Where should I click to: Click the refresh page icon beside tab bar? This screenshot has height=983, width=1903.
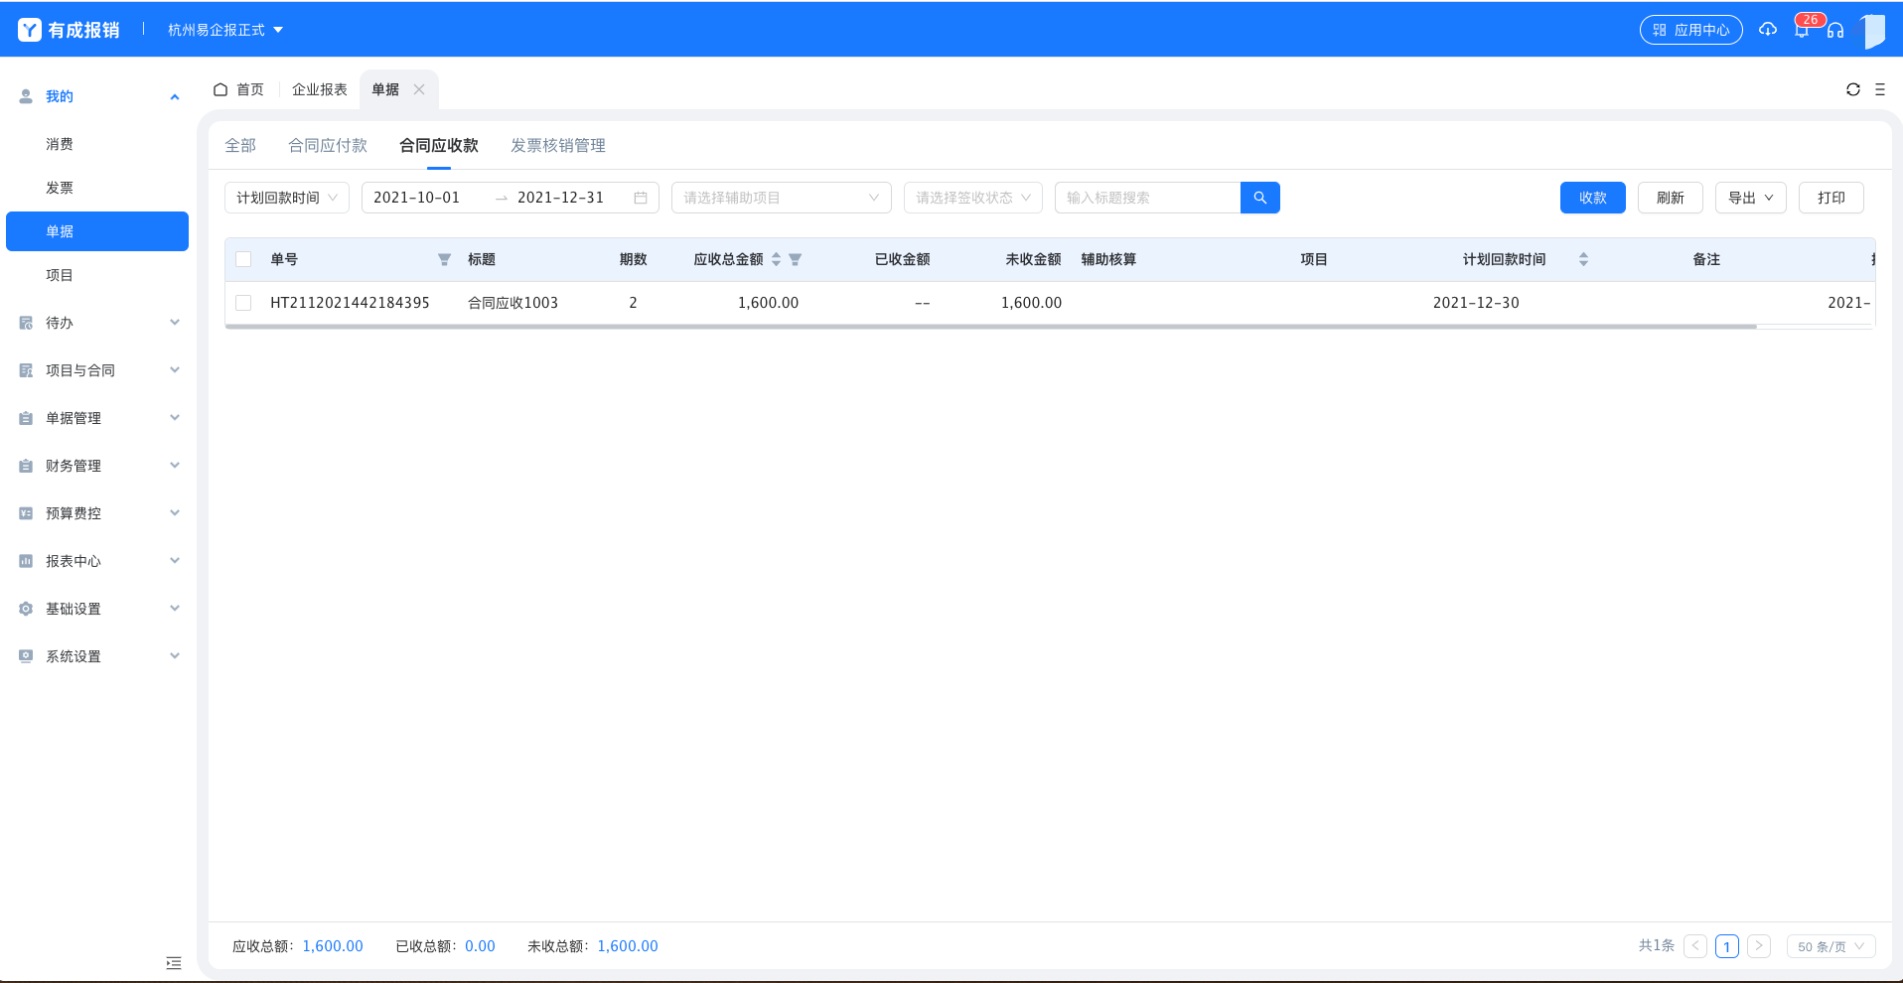point(1853,89)
